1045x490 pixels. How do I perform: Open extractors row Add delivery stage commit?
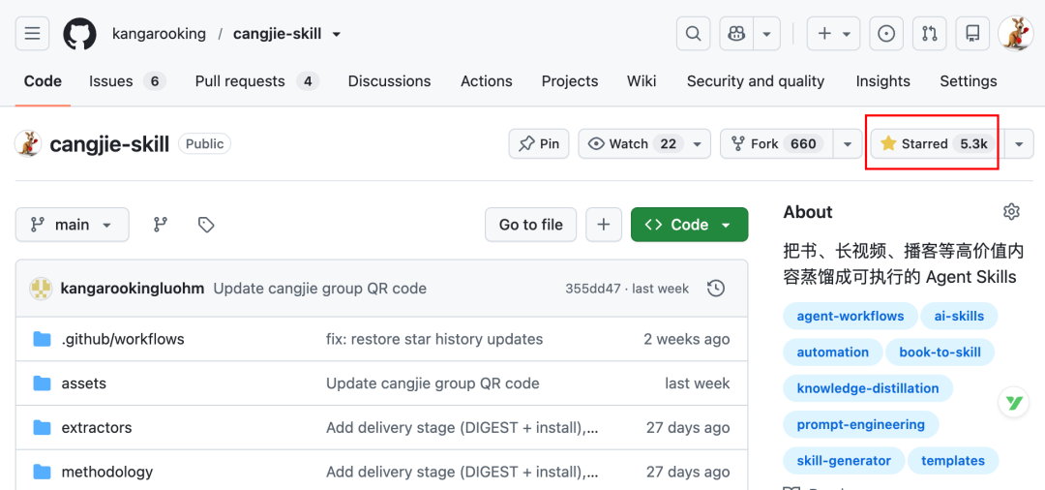click(x=462, y=428)
